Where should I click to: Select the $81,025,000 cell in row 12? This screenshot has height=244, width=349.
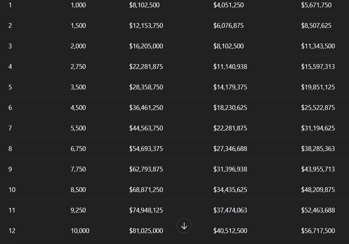[x=146, y=231]
